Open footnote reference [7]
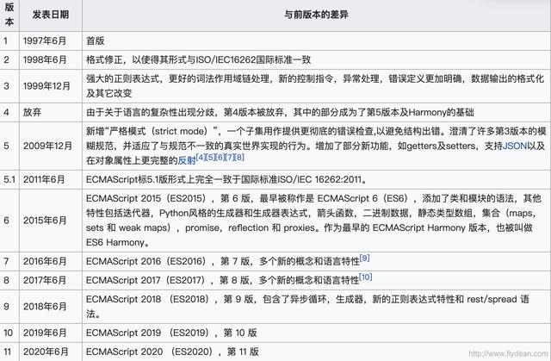Image resolution: width=551 pixels, height=361 pixels. 229,157
